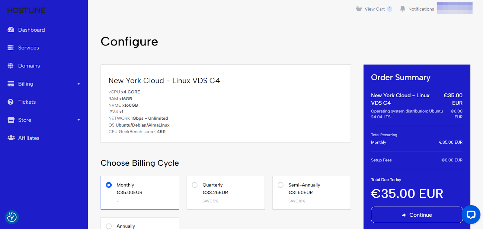Image resolution: width=483 pixels, height=229 pixels.
Task: Select the Semi-Annually billing radio button
Action: 281,185
